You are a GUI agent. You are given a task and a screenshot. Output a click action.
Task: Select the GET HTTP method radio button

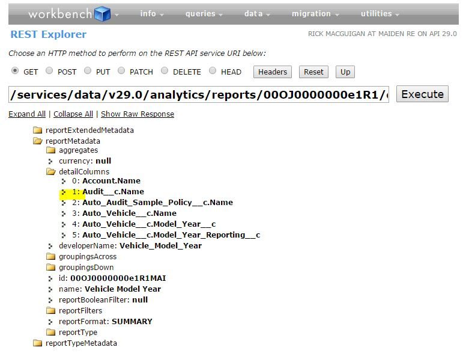pos(15,71)
